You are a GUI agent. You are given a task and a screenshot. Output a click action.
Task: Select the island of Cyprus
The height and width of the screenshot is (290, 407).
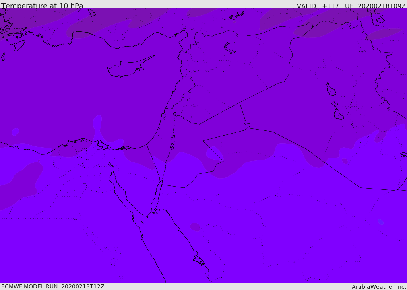[x=128, y=68]
